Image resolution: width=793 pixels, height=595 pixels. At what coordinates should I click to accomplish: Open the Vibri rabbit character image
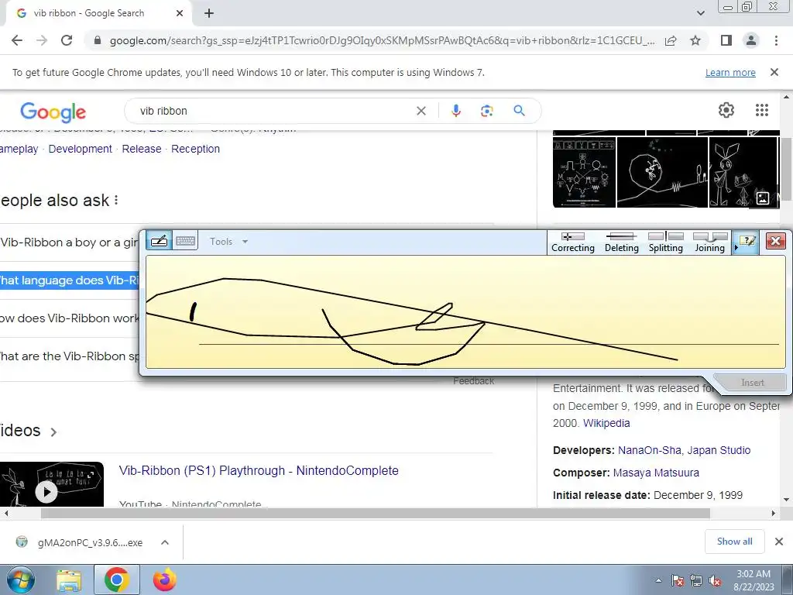(x=743, y=173)
